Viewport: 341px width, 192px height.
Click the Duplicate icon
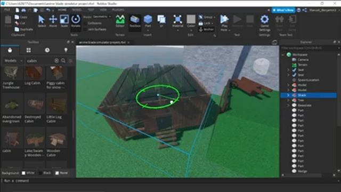pyautogui.click(x=17, y=29)
